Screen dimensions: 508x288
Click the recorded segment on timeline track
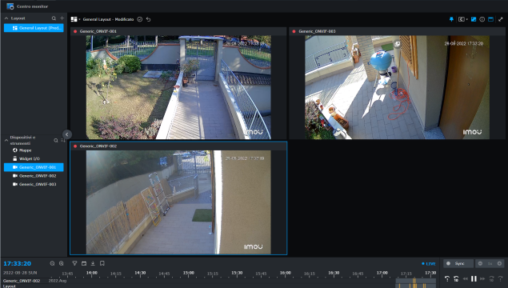point(416,281)
